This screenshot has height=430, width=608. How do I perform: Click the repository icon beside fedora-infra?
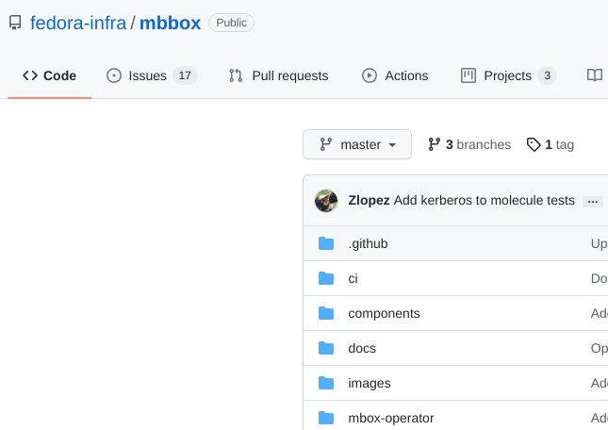coord(15,23)
